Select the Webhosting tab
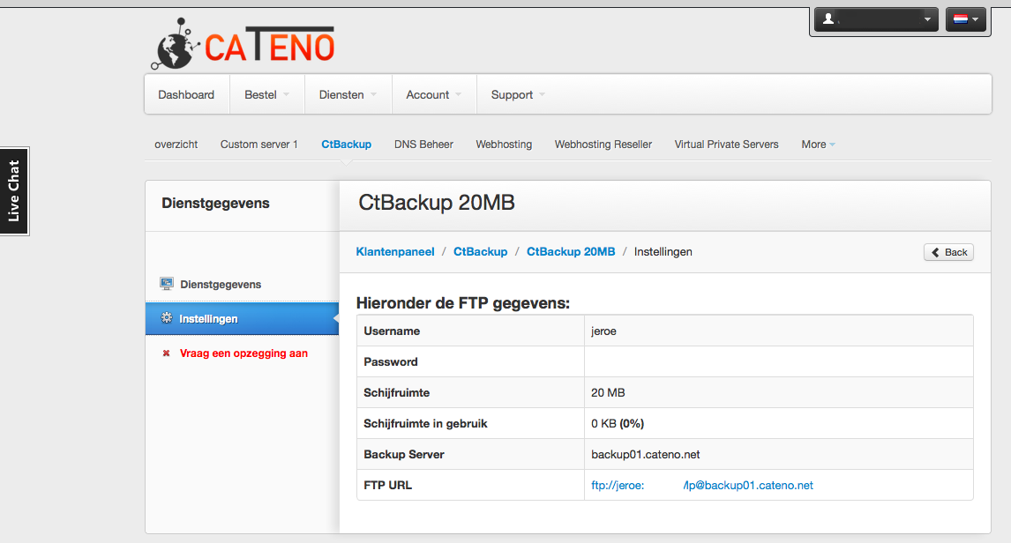The width and height of the screenshot is (1011, 543). click(504, 145)
